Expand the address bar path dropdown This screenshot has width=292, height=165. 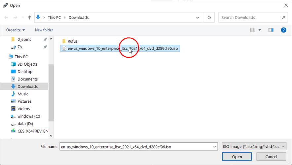tap(198, 18)
